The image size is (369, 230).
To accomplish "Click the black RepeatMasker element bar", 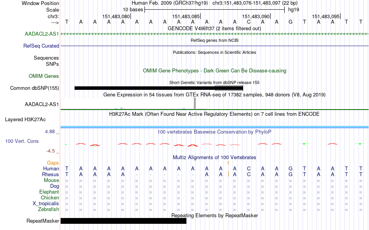I will [x=123, y=221].
